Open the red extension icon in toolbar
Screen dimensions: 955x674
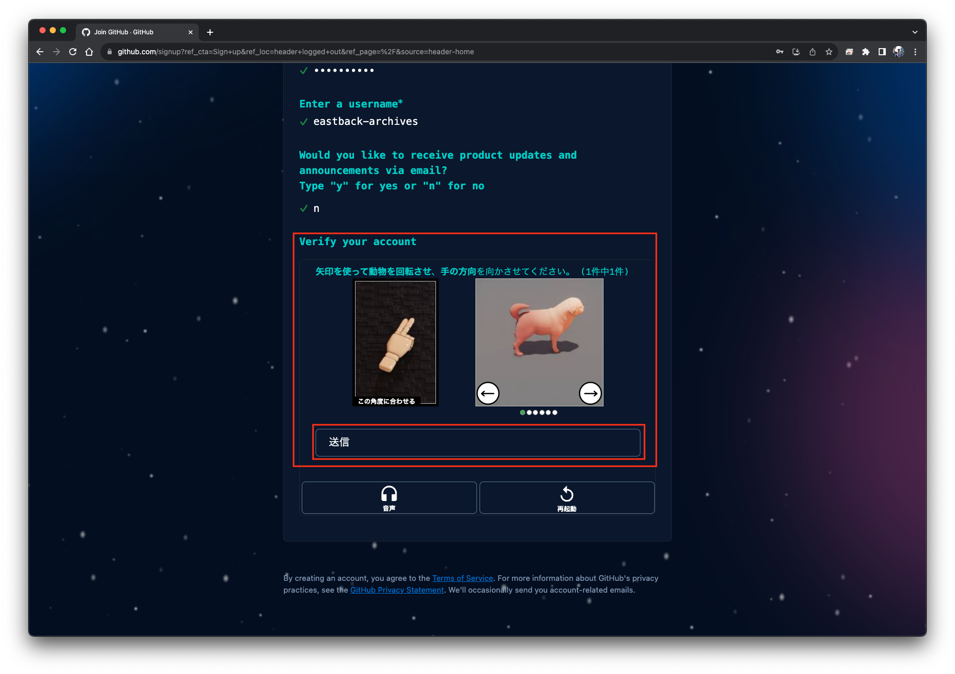849,52
